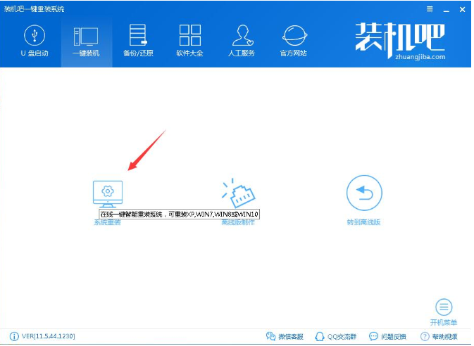474x346 pixels.
Task: Click the 转到离线版 back-arrow circle icon
Action: (364, 193)
